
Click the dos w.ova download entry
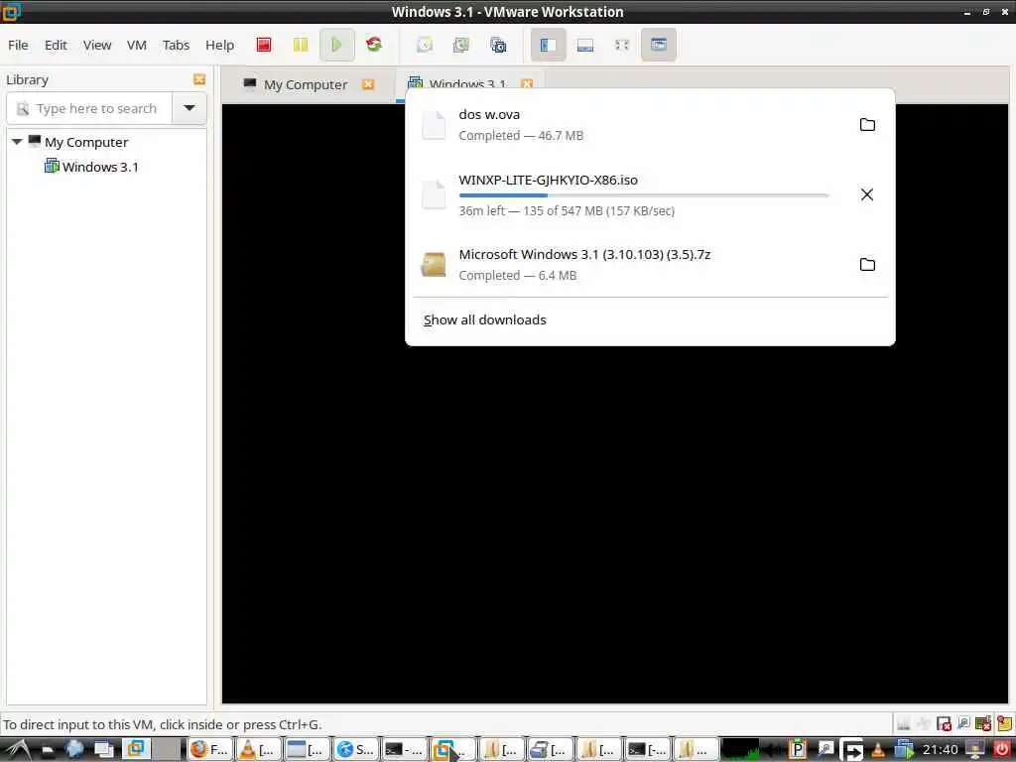(x=650, y=124)
